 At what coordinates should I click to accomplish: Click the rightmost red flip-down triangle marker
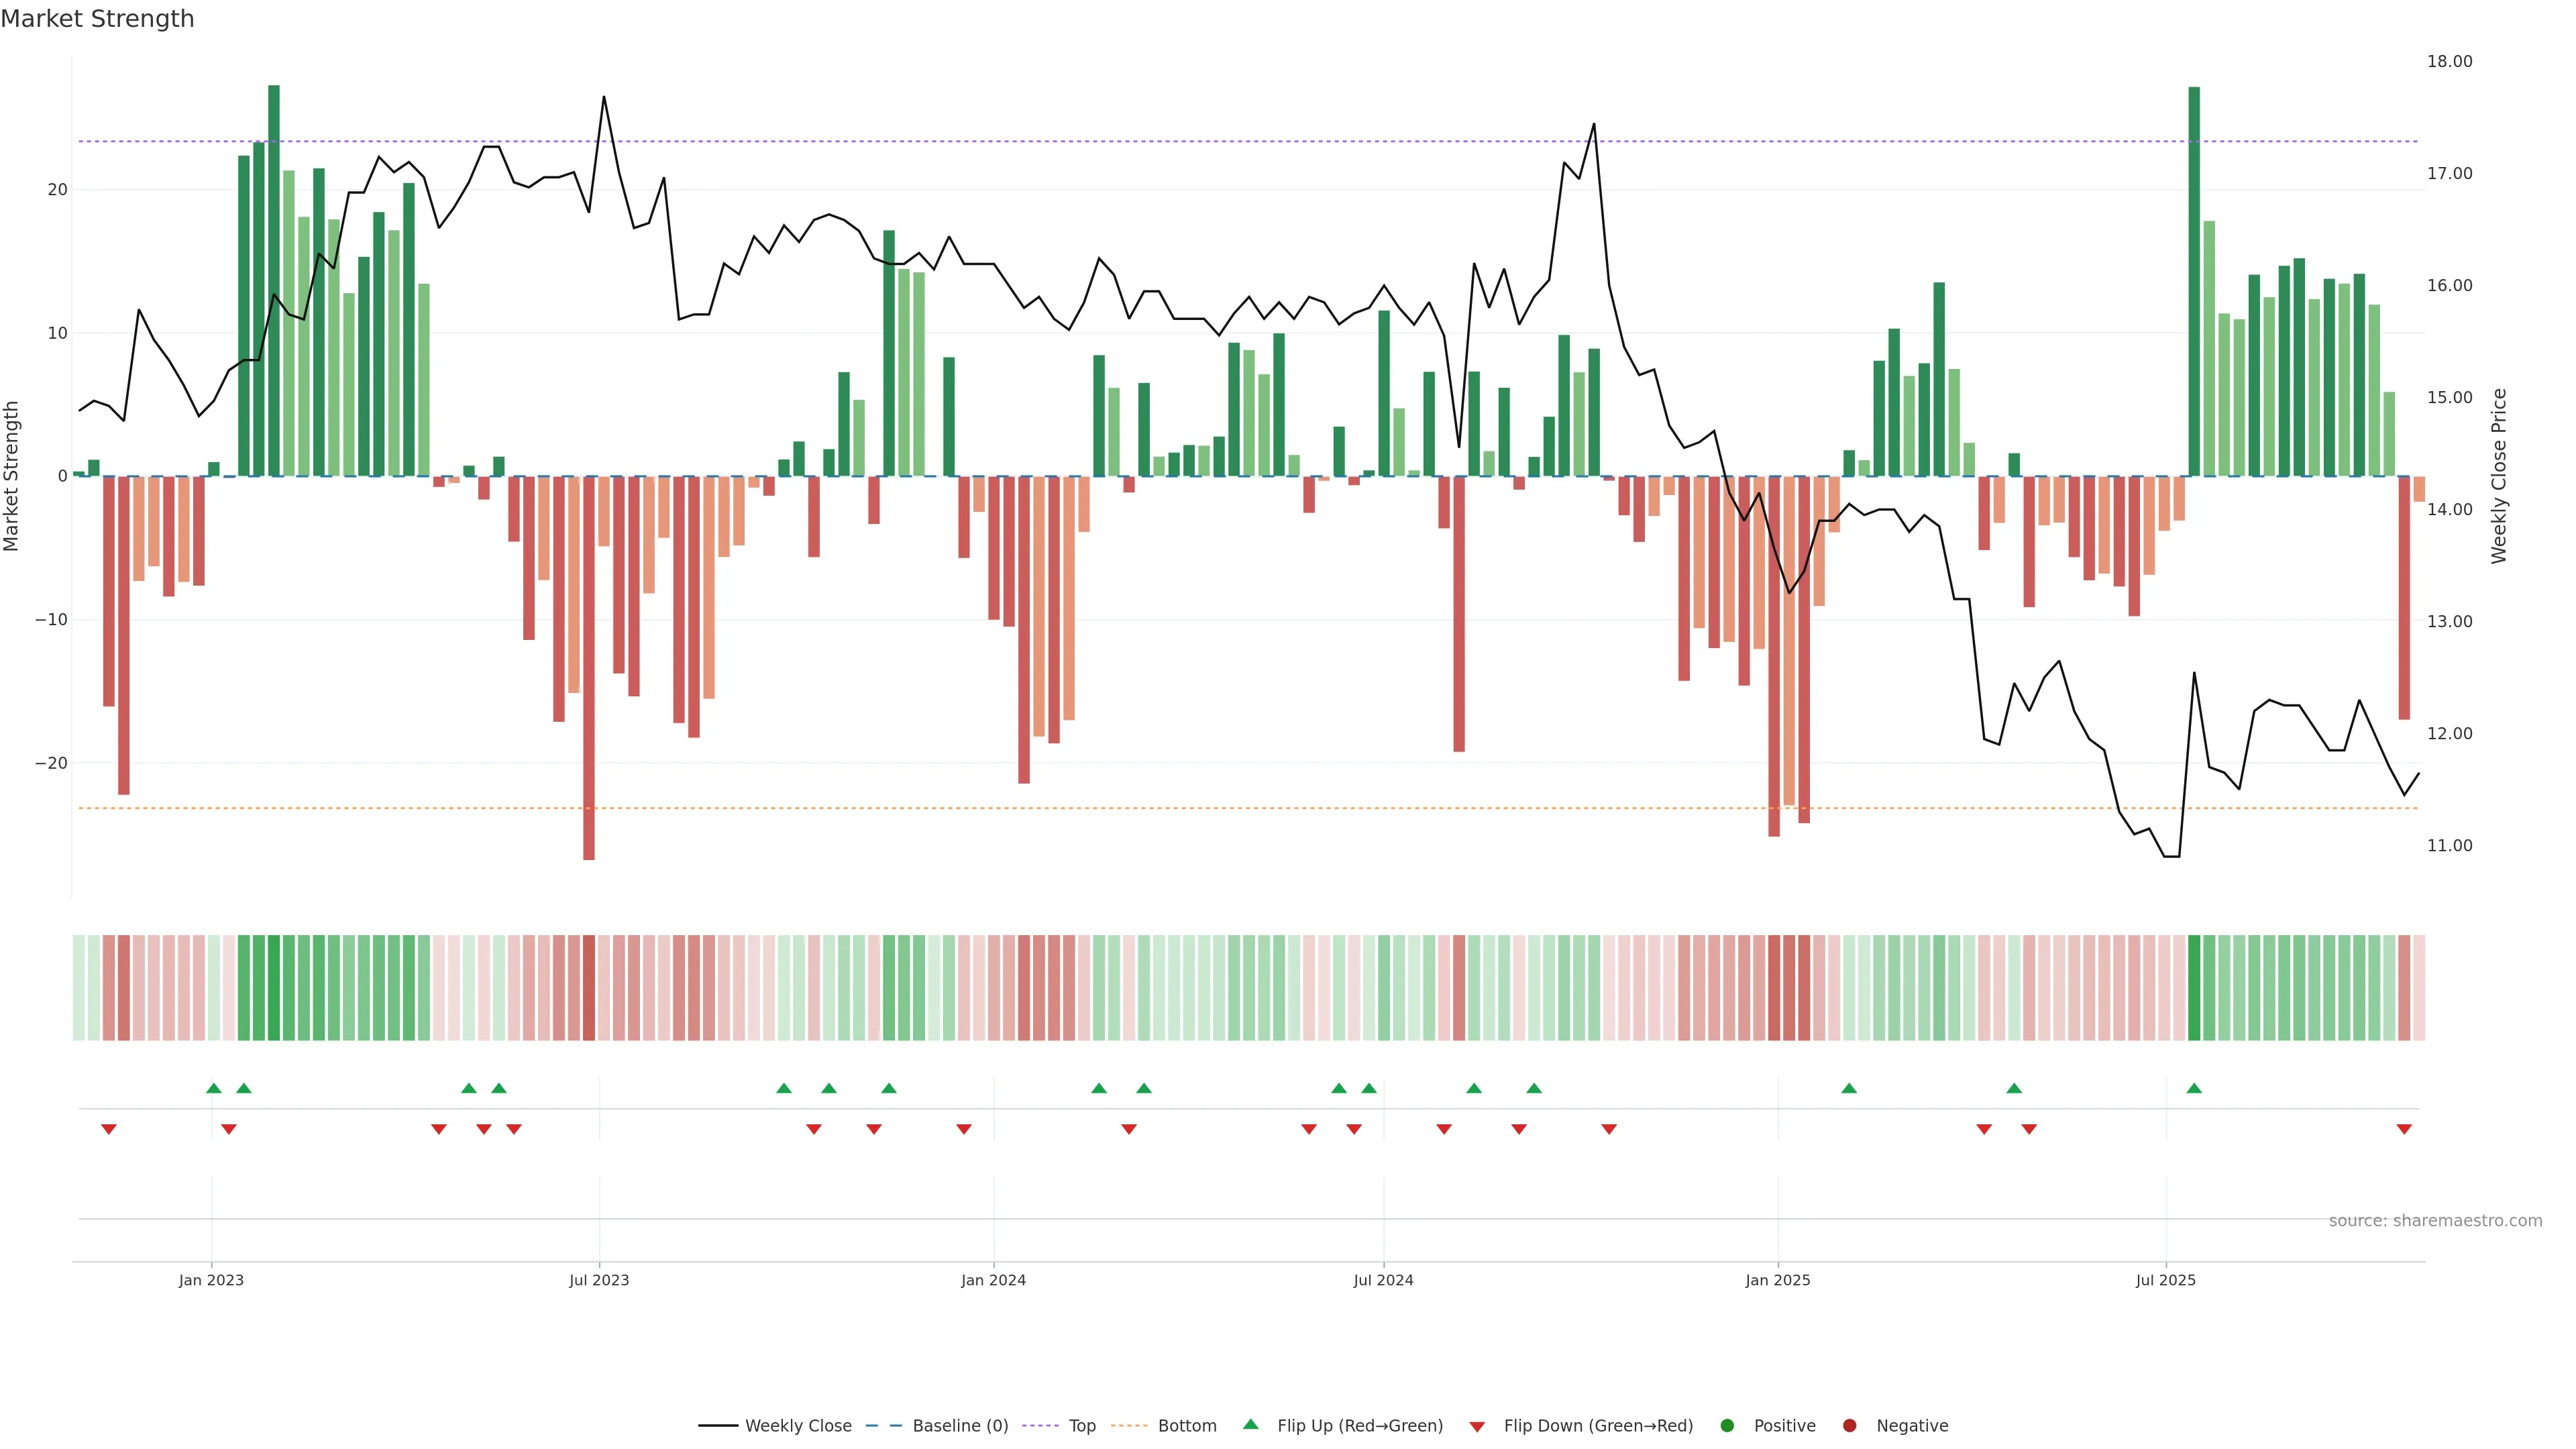[2404, 1129]
